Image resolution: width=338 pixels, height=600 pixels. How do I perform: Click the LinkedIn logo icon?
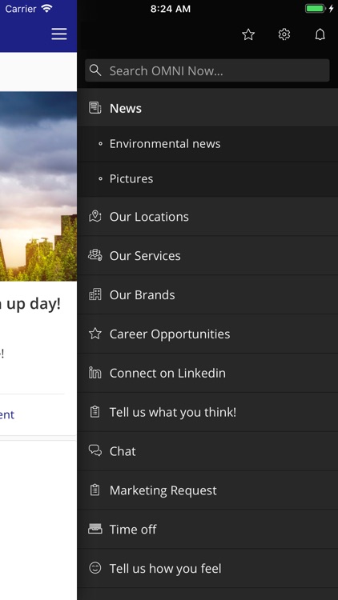[x=95, y=373]
